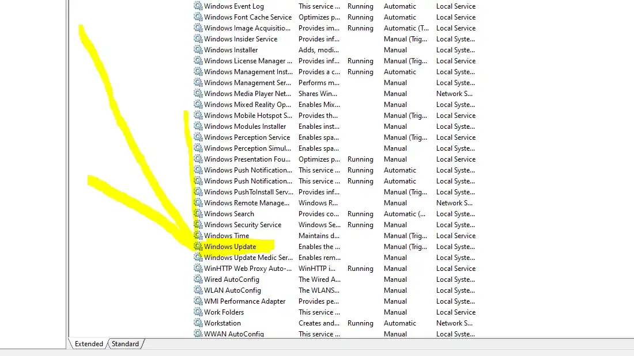Click Running status of Workstation

(360, 323)
